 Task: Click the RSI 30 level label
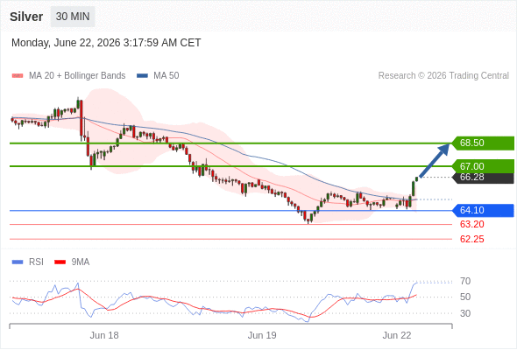[465, 313]
